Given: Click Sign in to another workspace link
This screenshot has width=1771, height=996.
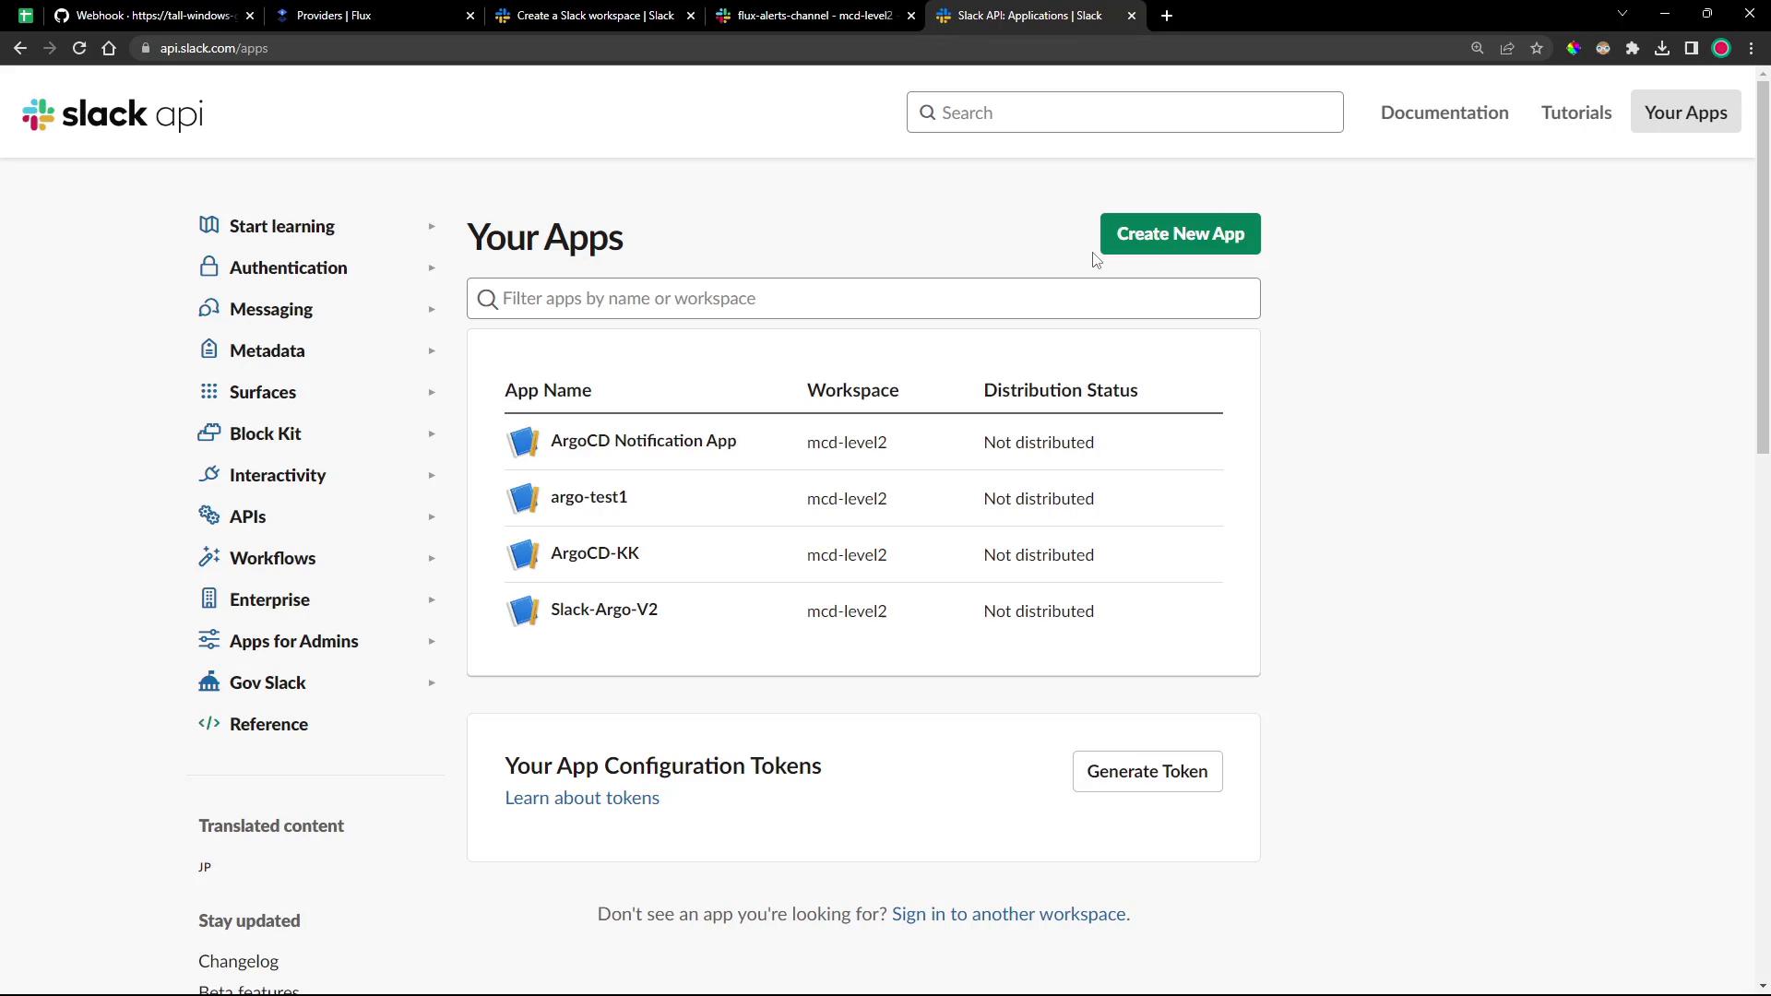Looking at the screenshot, I should [1010, 914].
